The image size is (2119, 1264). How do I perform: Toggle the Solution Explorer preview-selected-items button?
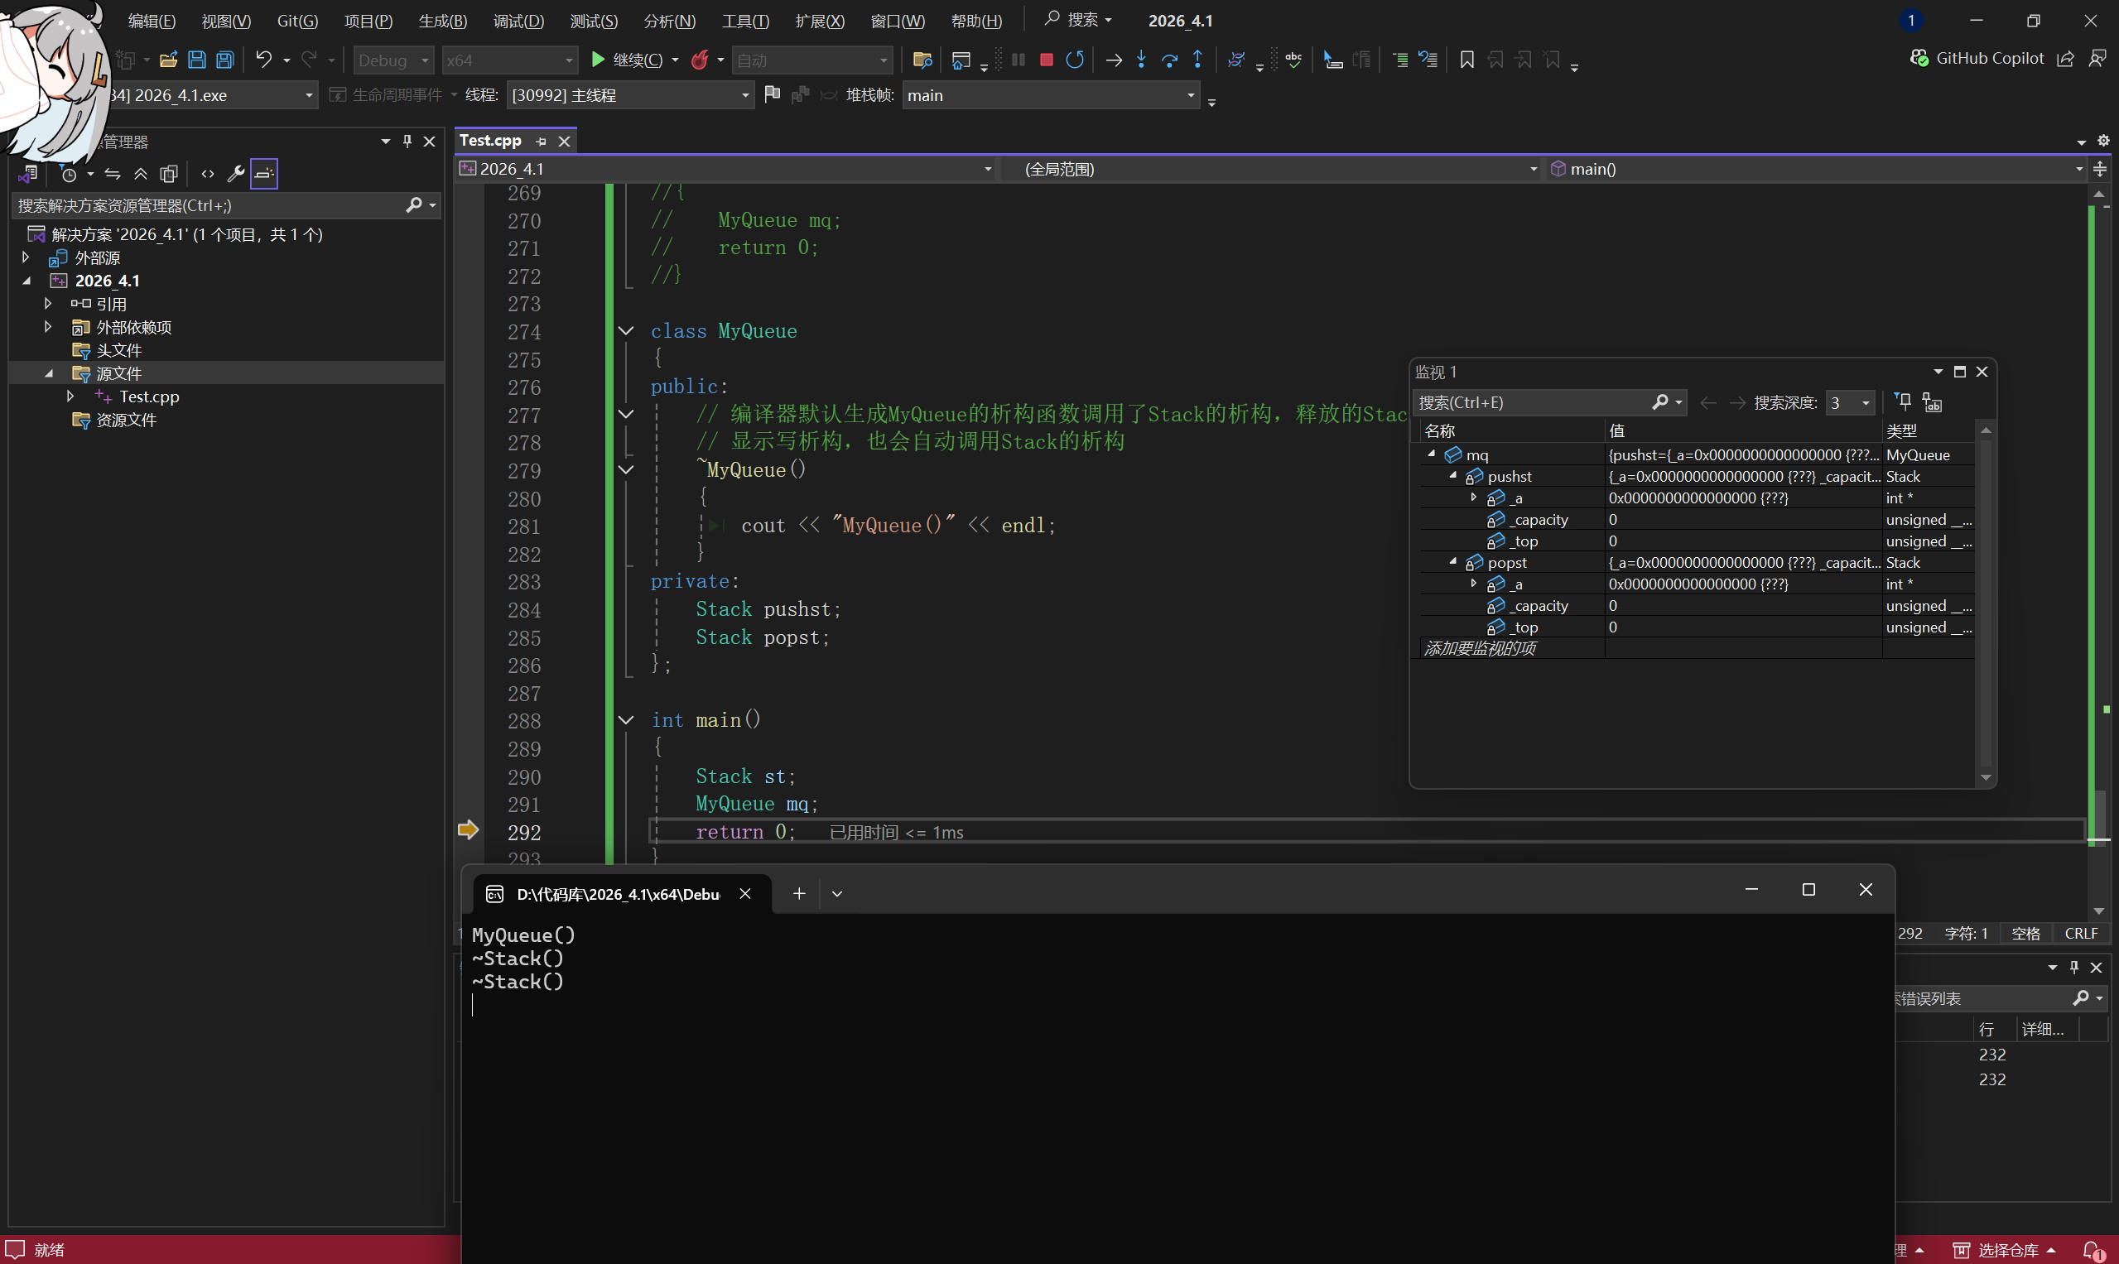pos(264,174)
